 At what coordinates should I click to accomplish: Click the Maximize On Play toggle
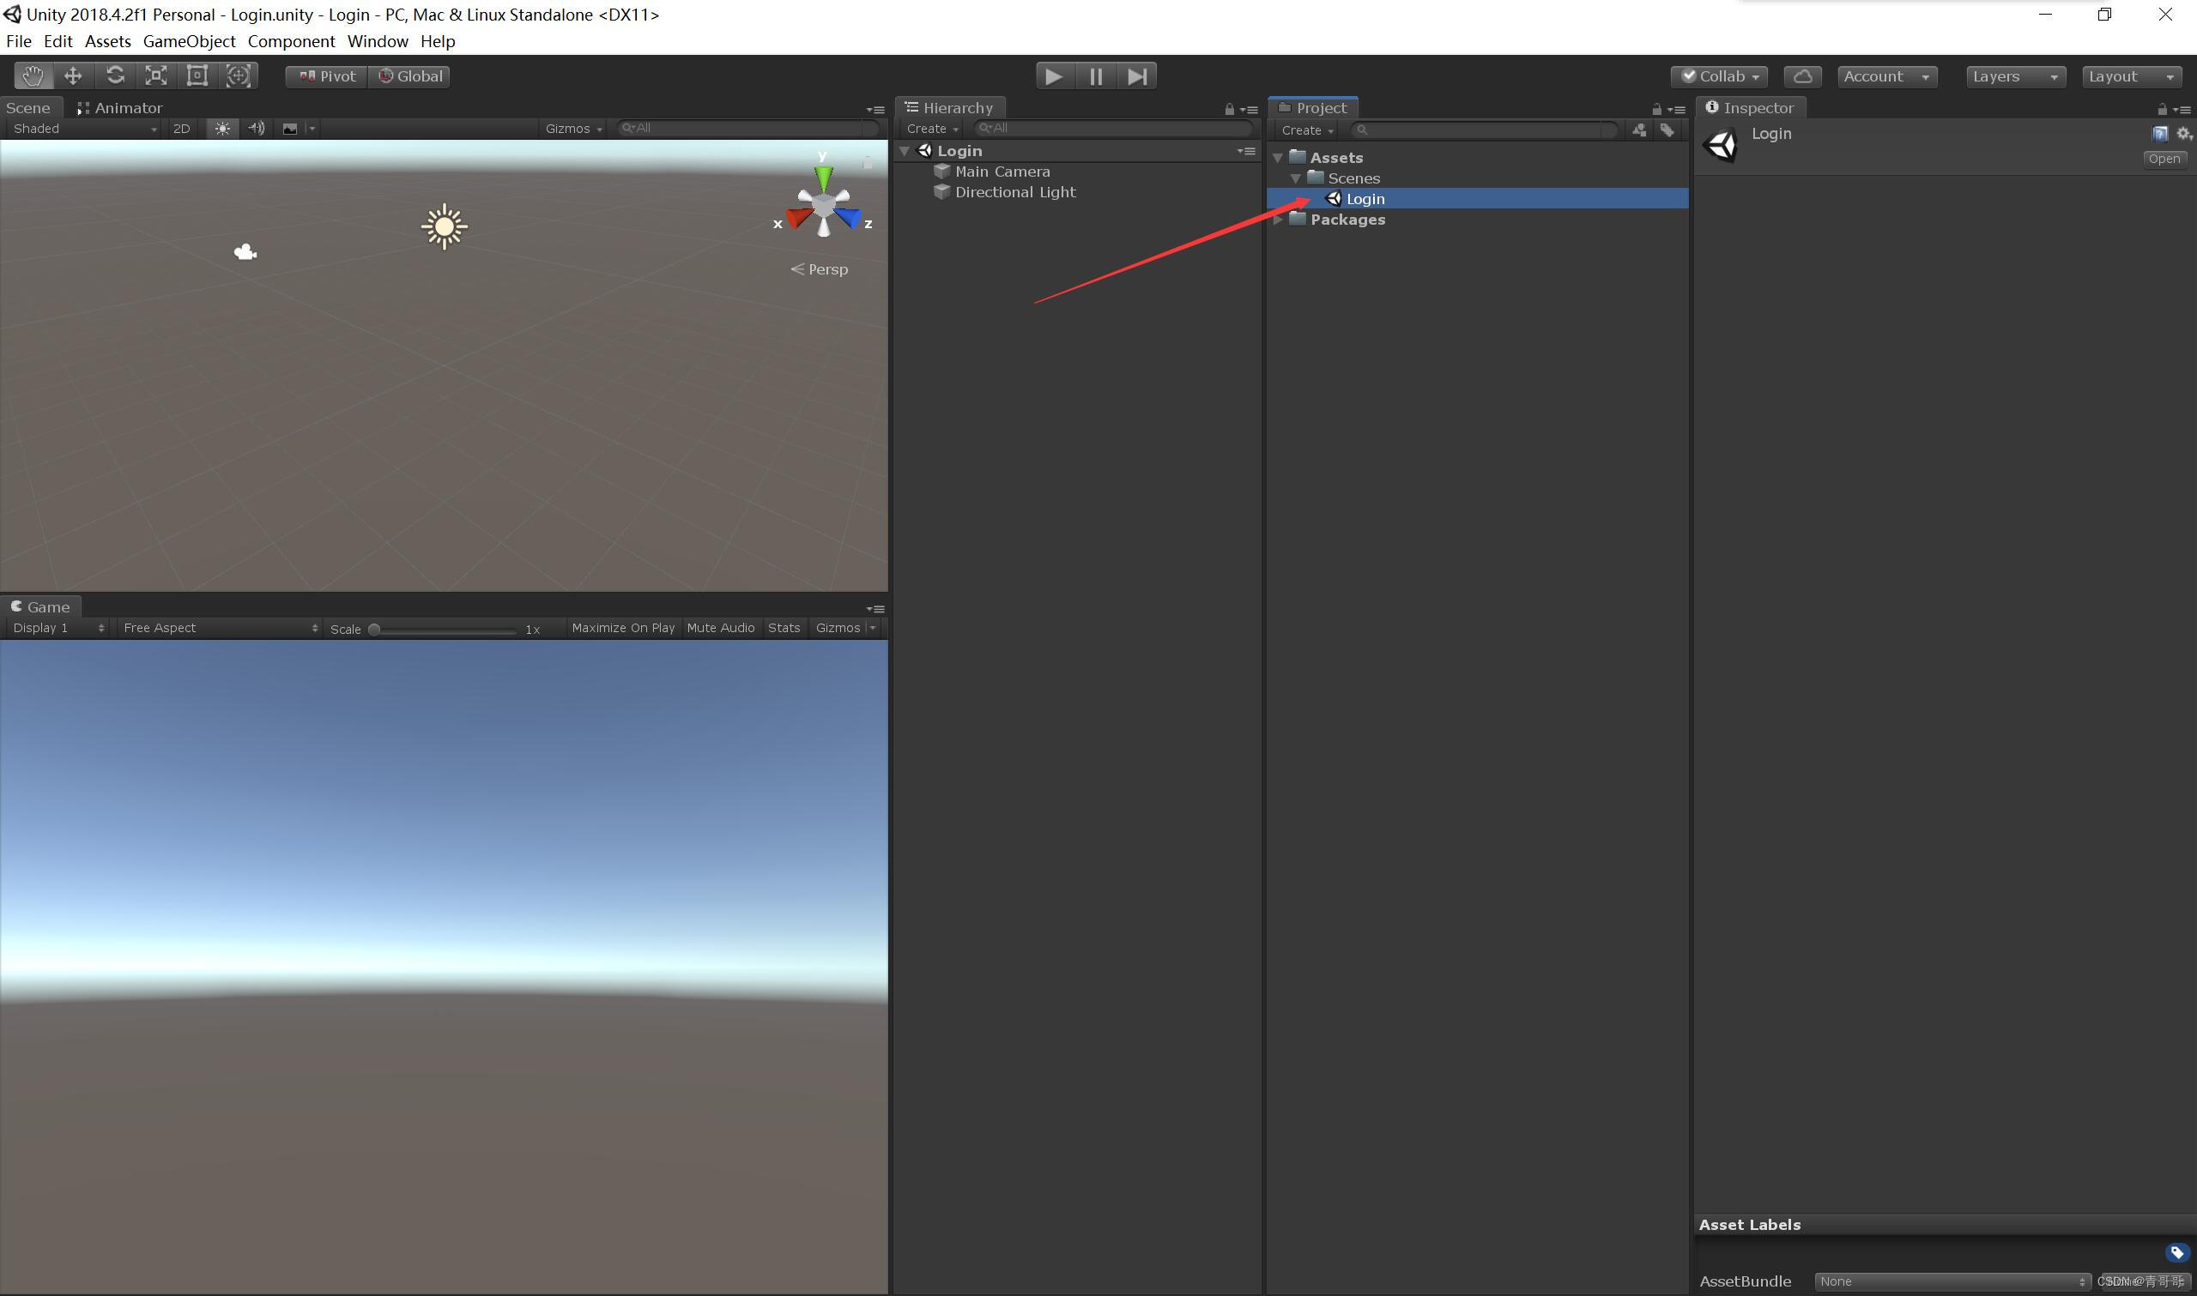coord(621,628)
